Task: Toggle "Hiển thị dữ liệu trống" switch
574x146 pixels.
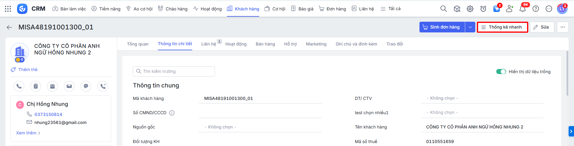Action: [501, 72]
